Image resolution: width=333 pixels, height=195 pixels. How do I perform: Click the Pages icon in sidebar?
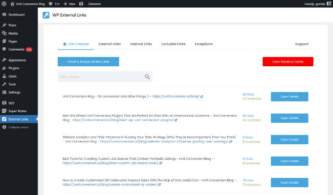coord(4,41)
